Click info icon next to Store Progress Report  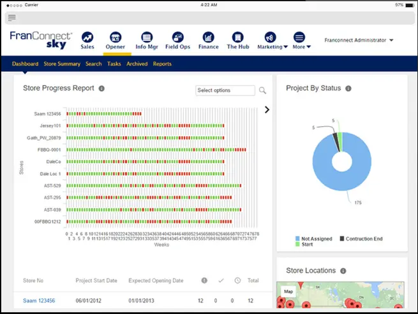pos(101,89)
